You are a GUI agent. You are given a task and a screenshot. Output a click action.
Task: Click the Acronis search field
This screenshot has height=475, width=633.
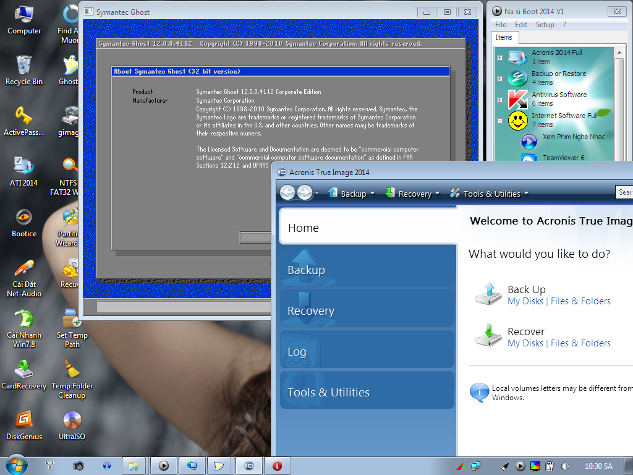(x=624, y=192)
